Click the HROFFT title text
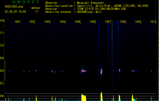159x101 pixels. pyautogui.click(x=26, y=2)
